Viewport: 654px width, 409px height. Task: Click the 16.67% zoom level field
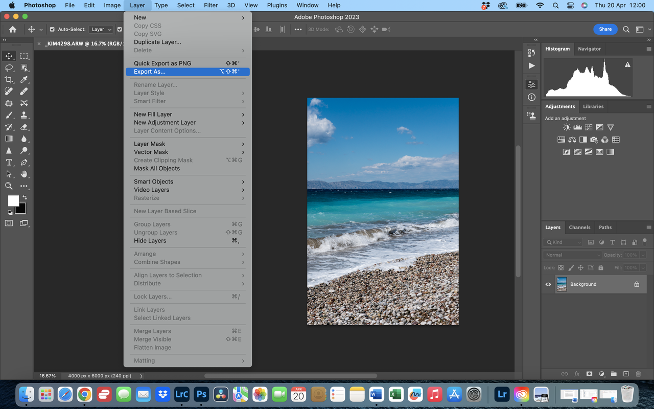click(48, 376)
